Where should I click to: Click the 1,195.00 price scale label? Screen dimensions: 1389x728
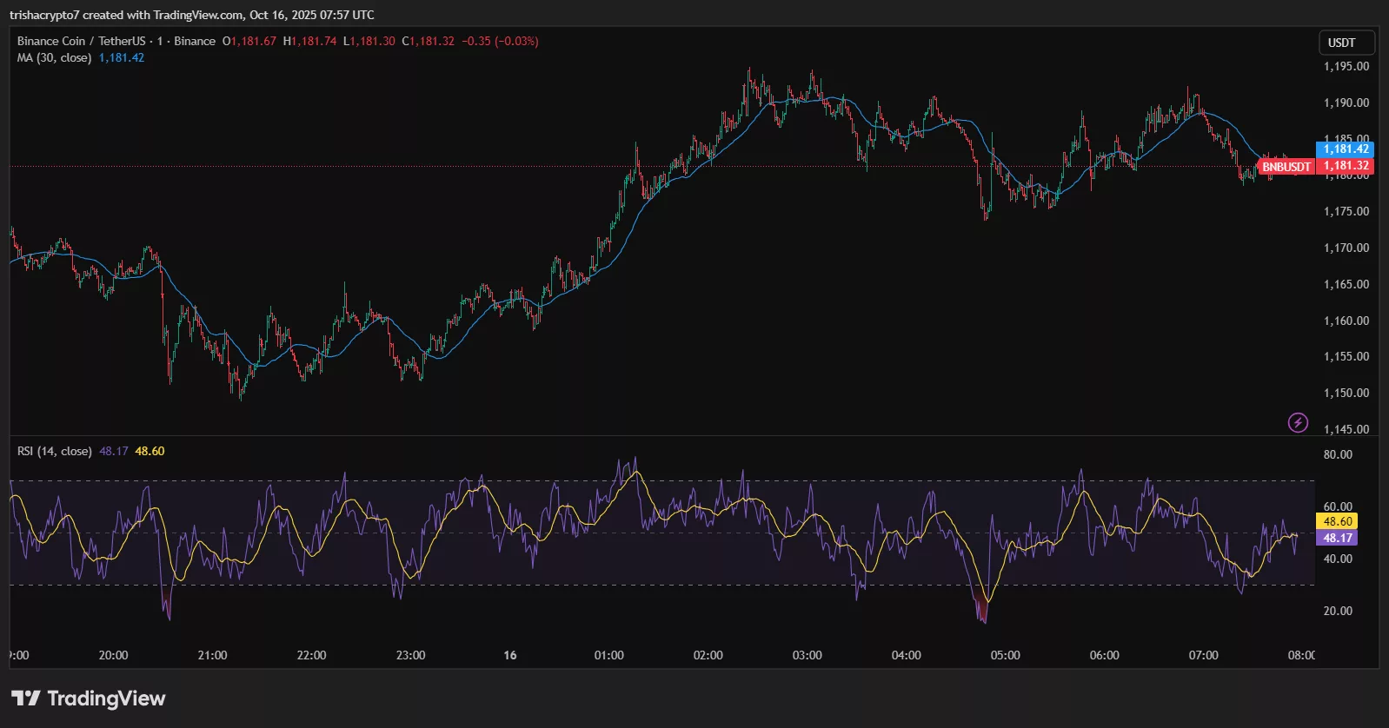point(1346,66)
